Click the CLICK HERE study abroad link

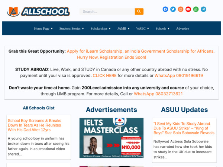(104, 76)
